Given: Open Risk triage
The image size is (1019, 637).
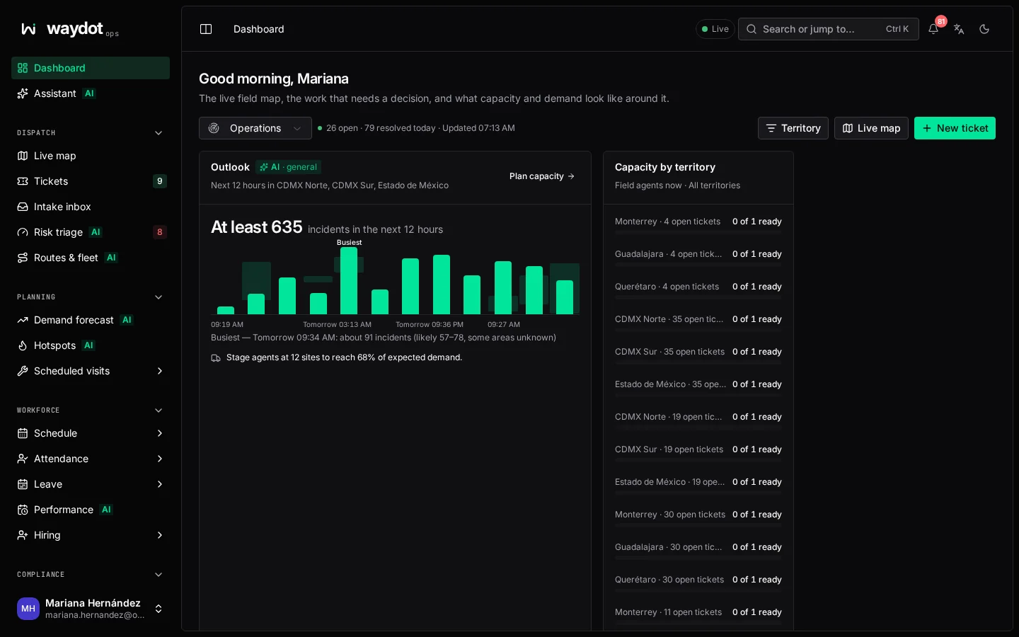Looking at the screenshot, I should coord(91,232).
